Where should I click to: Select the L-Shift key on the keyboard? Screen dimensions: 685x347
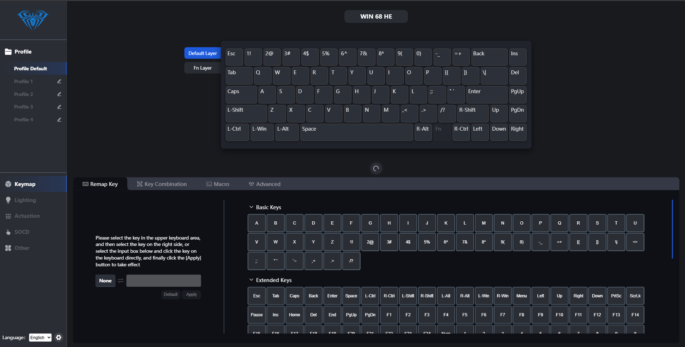click(246, 114)
